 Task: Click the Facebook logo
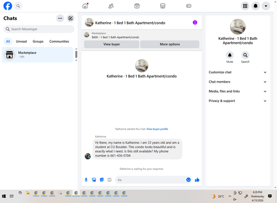point(8,6)
